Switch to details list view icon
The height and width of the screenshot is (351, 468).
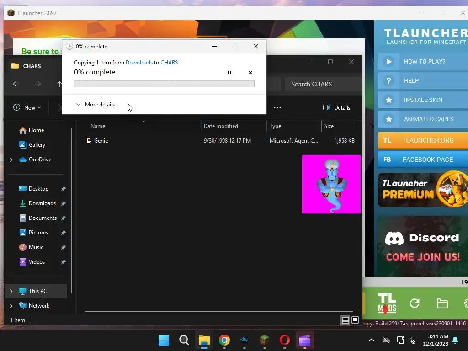pyautogui.click(x=346, y=320)
